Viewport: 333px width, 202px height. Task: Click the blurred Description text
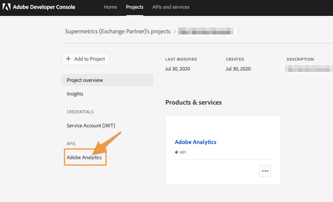pyautogui.click(x=308, y=69)
